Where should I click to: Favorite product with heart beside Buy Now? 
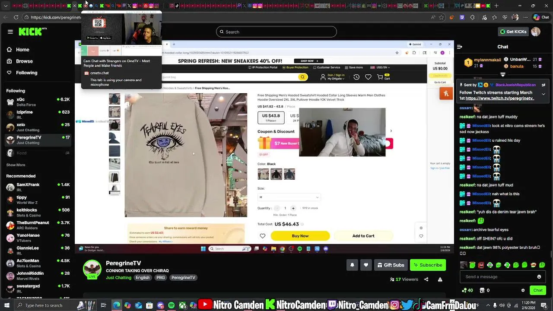[x=263, y=236]
